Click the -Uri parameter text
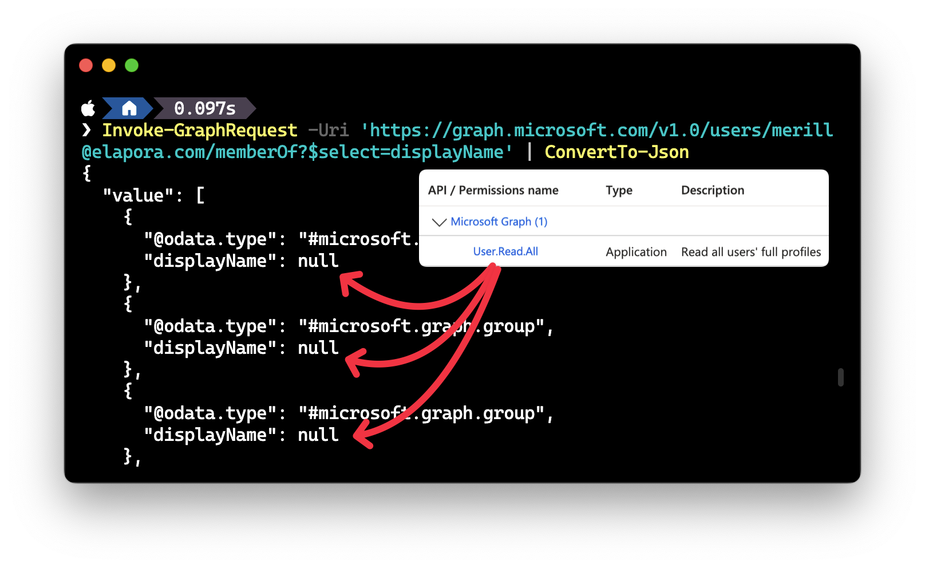925x568 pixels. [329, 131]
